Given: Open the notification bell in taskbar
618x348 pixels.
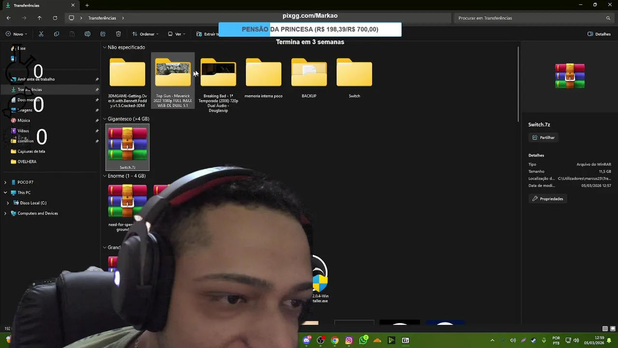Looking at the screenshot, I should click(x=609, y=340).
